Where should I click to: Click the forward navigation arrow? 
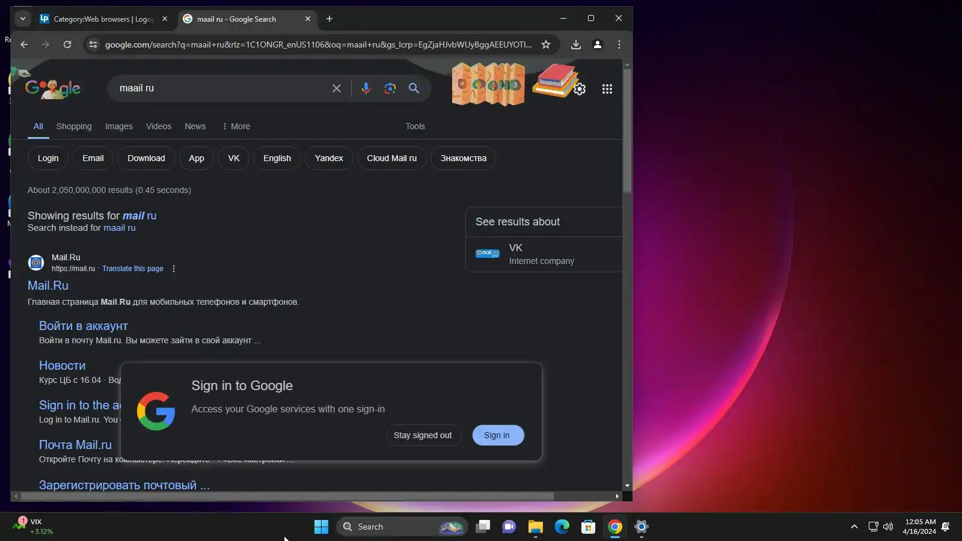46,44
